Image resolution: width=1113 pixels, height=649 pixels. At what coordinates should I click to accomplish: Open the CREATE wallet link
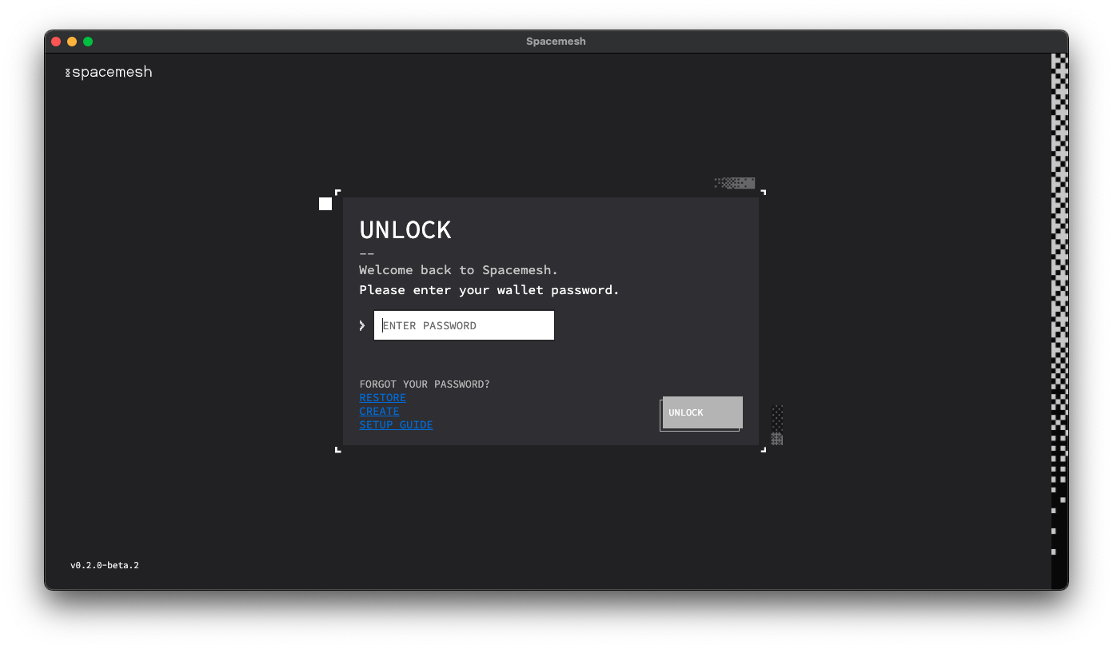[379, 412]
